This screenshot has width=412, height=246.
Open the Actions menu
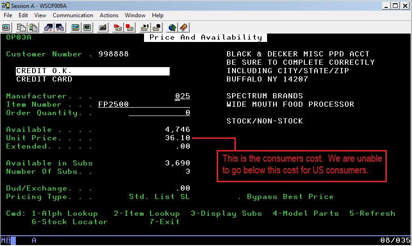pyautogui.click(x=109, y=15)
